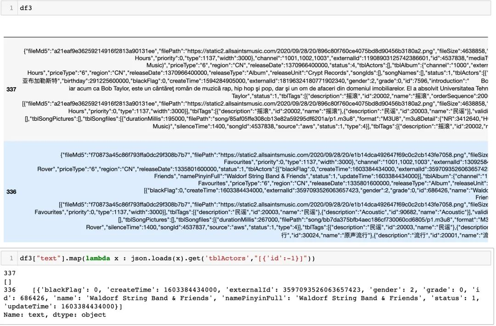The image size is (496, 326).
Task: Click the code cell containing df3
Action: pyautogui.click(x=246, y=8)
